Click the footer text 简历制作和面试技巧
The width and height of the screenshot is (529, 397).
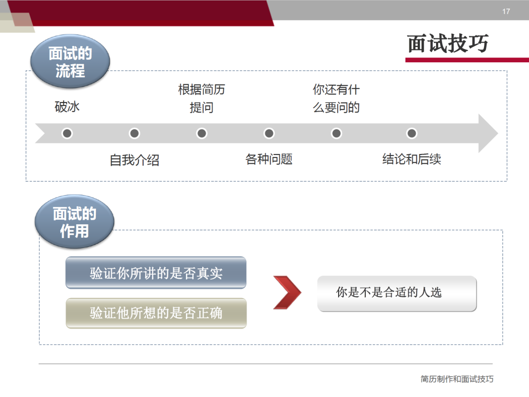tap(457, 379)
